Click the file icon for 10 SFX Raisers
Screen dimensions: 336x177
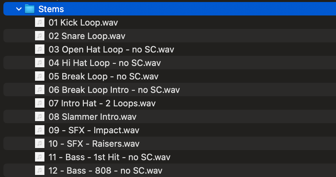coord(40,144)
